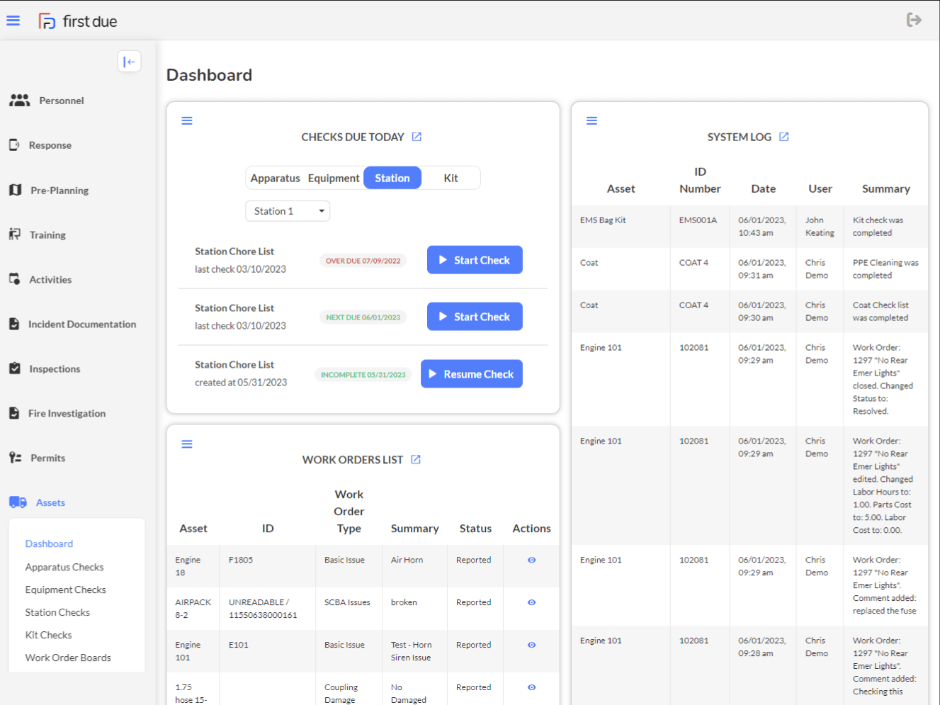Open Equipment Checks submenu item

[65, 590]
